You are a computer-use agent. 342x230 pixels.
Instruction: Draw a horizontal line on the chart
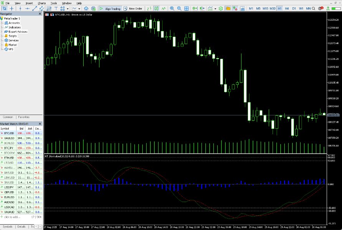click(28, 8)
